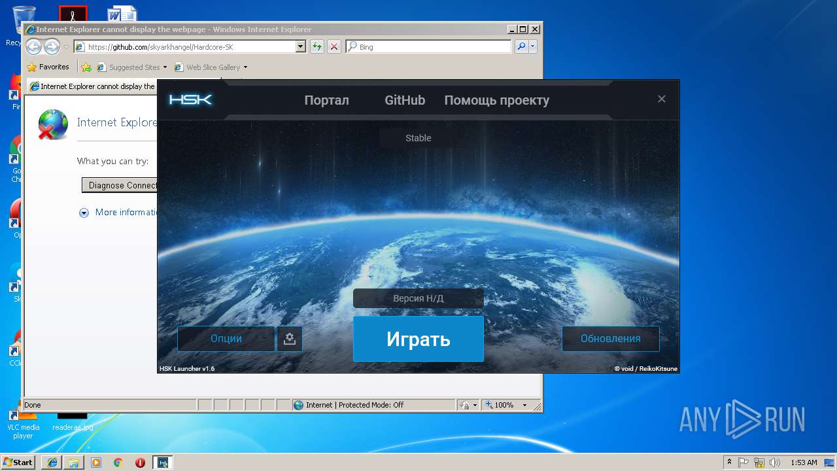Click Версия Н/Д version label

tap(418, 298)
